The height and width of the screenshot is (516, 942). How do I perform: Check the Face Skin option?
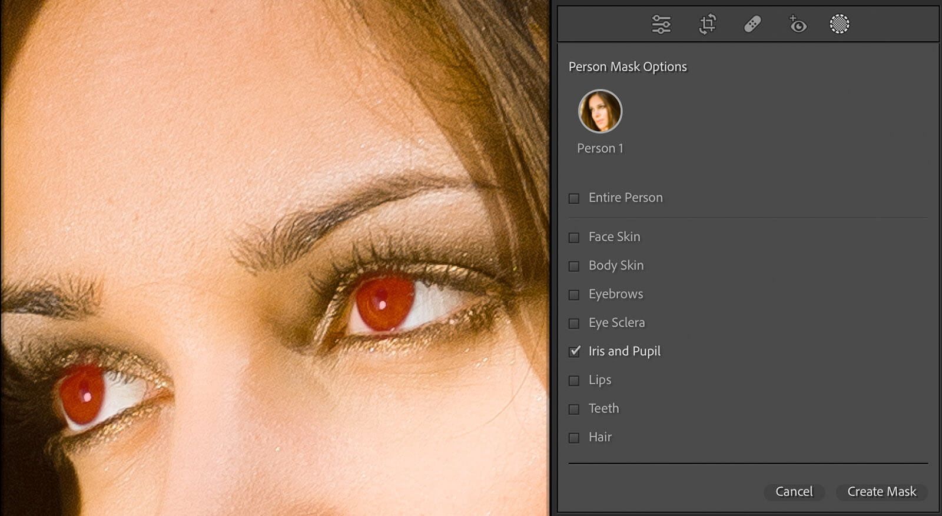coord(574,237)
